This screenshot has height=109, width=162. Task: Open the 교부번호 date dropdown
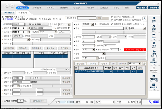28,28
